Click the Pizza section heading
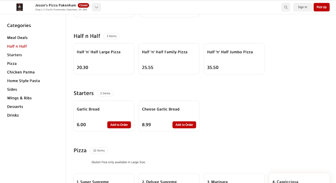This screenshot has height=183, width=336. (80, 150)
